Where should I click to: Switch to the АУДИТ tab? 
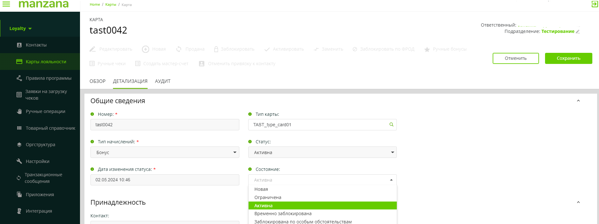click(x=163, y=81)
